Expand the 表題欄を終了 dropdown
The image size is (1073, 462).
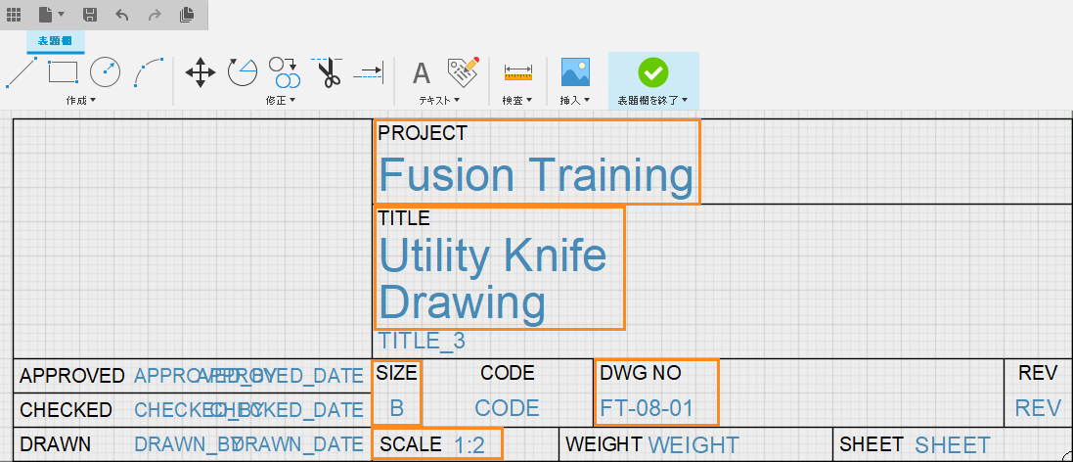click(x=653, y=101)
